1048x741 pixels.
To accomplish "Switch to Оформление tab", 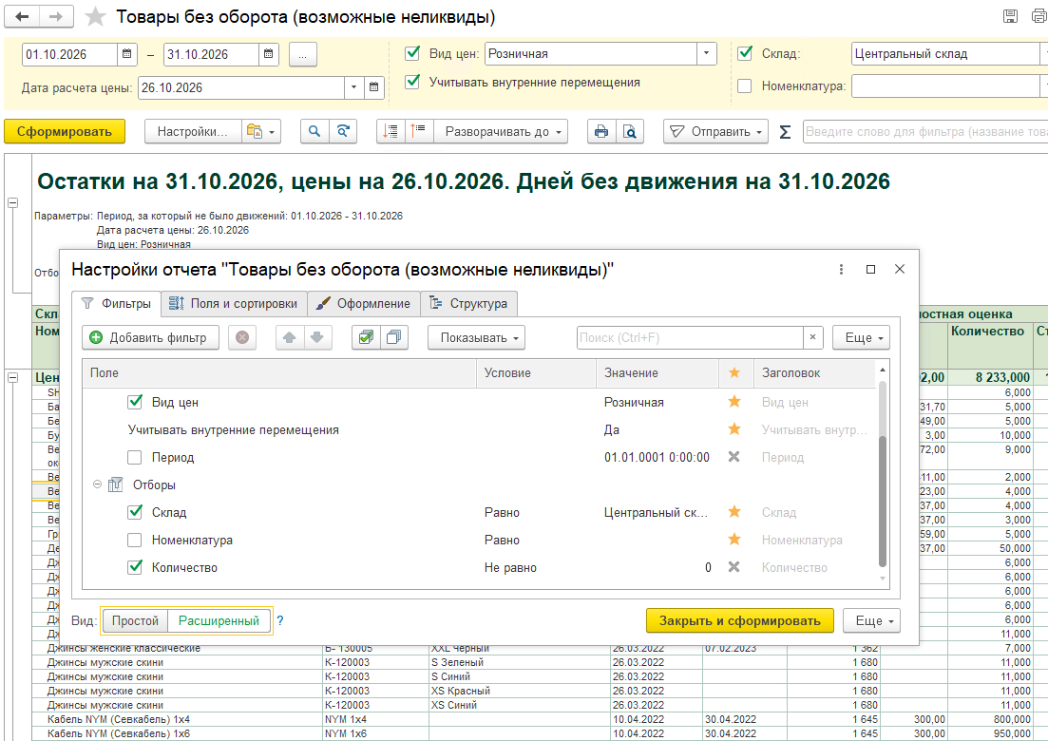I will pyautogui.click(x=364, y=303).
